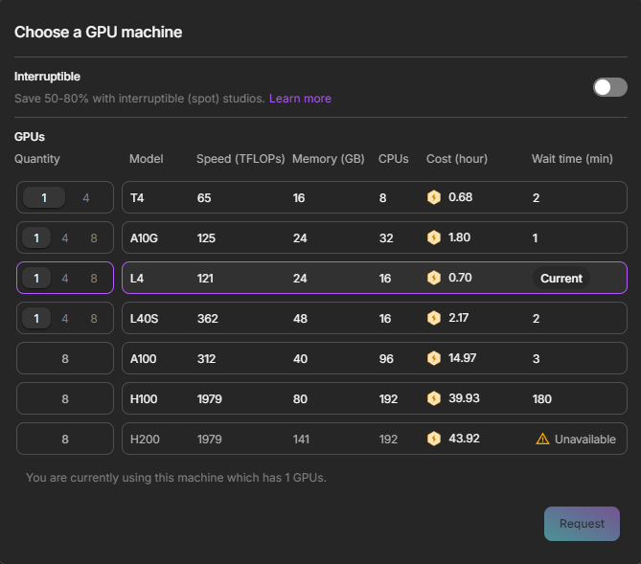Toggle the Interruptible switch on

click(610, 87)
